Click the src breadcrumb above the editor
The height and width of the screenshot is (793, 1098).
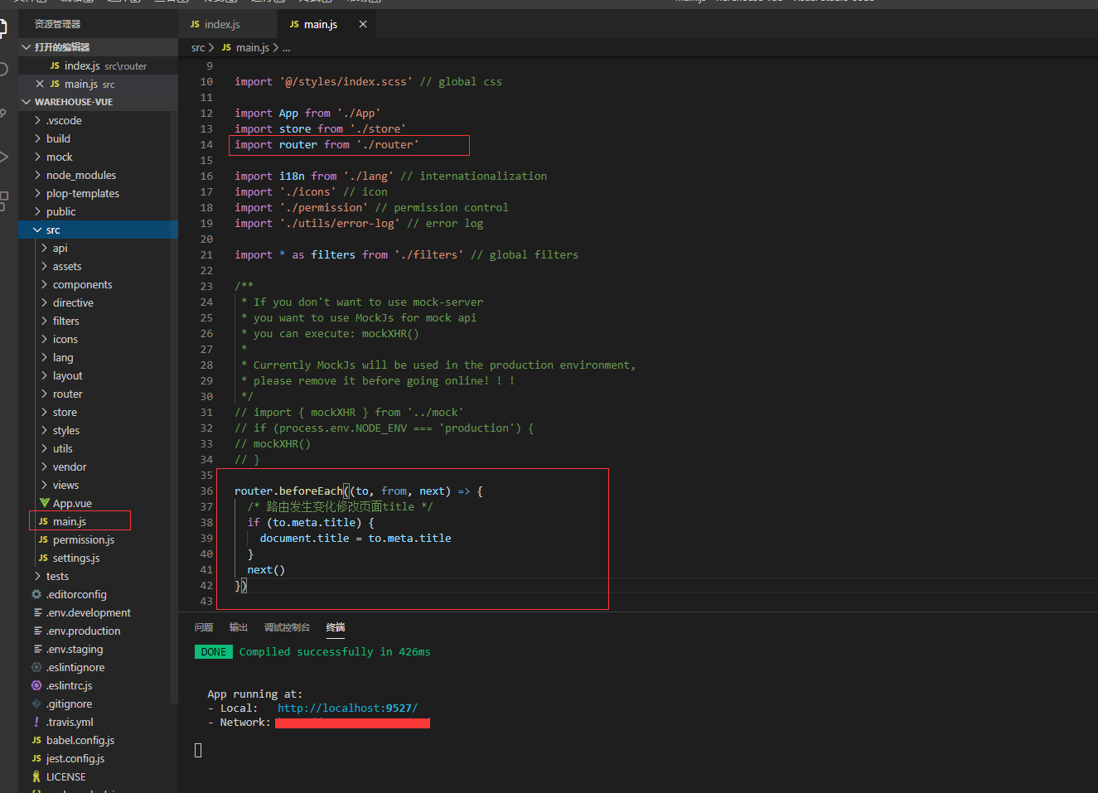198,47
